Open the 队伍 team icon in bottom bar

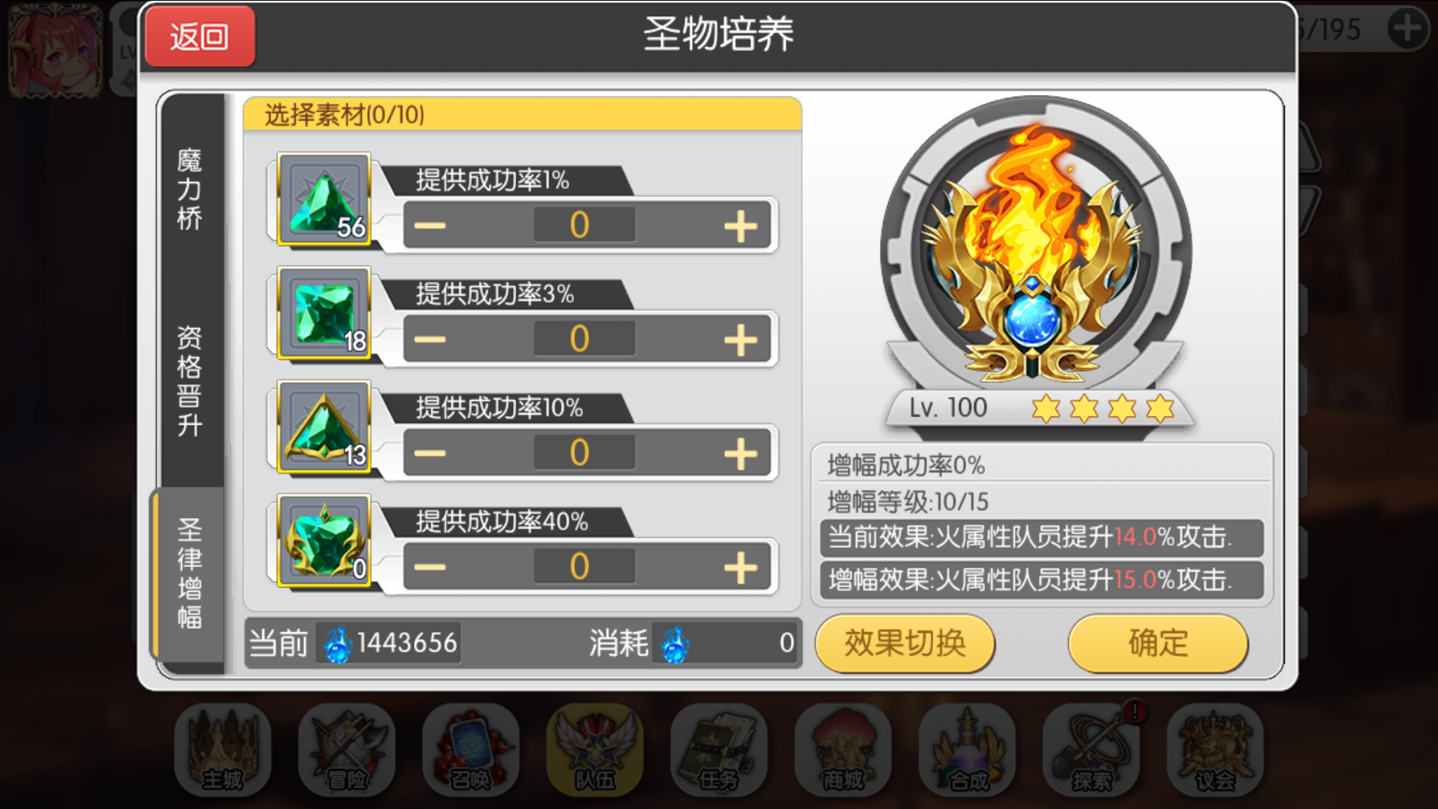(595, 749)
